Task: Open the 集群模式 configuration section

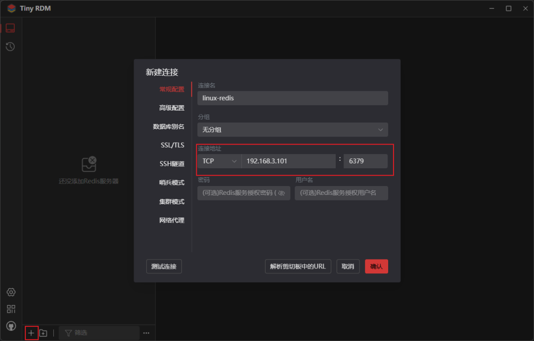Action: (172, 201)
